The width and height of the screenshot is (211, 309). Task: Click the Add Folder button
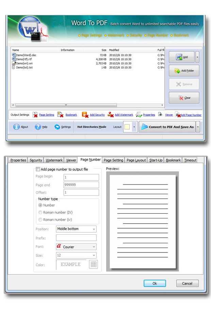pyautogui.click(x=184, y=71)
